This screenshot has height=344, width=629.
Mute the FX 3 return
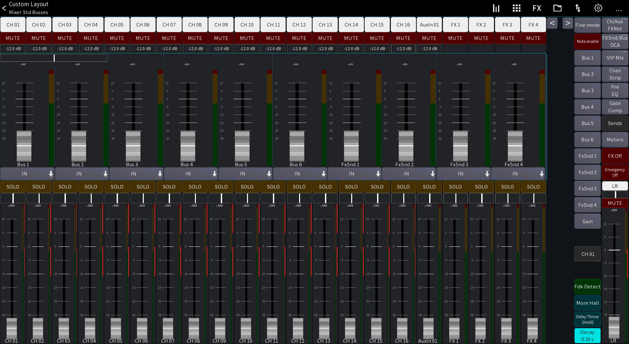pos(507,38)
